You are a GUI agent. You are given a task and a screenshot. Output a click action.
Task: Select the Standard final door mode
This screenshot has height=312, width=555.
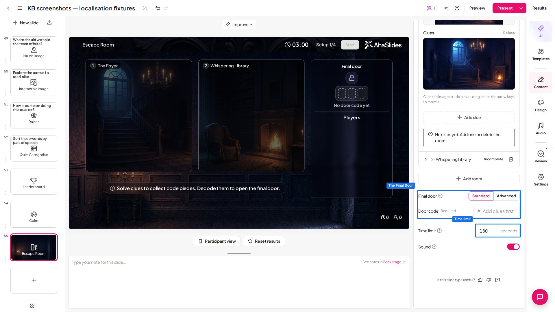pyautogui.click(x=481, y=196)
